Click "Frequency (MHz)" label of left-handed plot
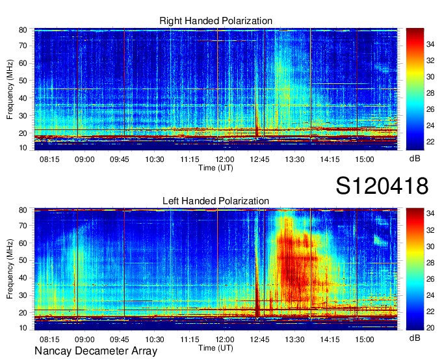442x359 pixels. coord(10,269)
